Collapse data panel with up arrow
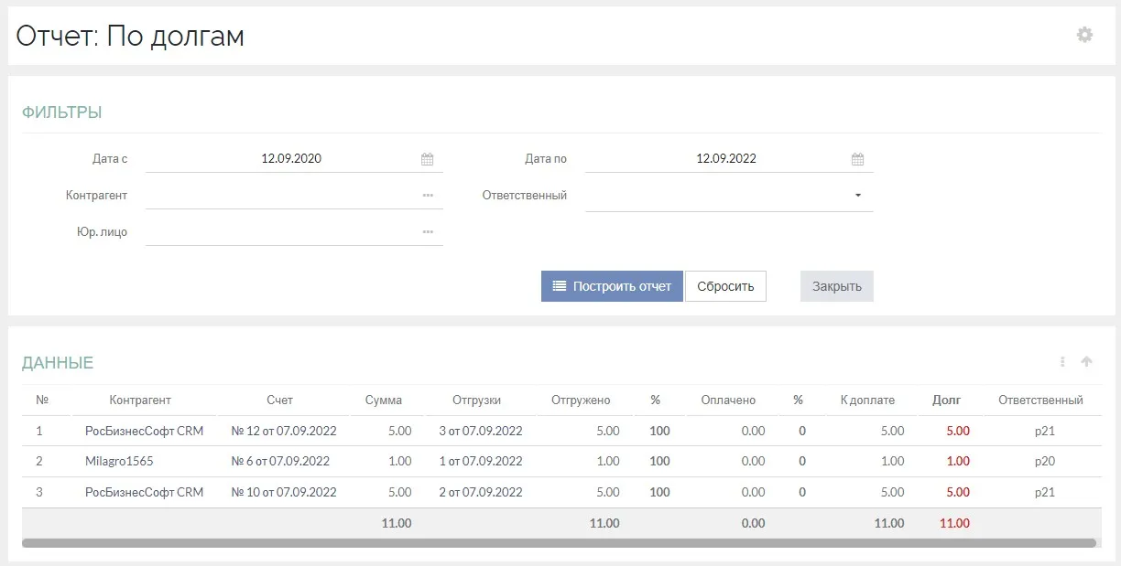The height and width of the screenshot is (566, 1121). [1086, 362]
